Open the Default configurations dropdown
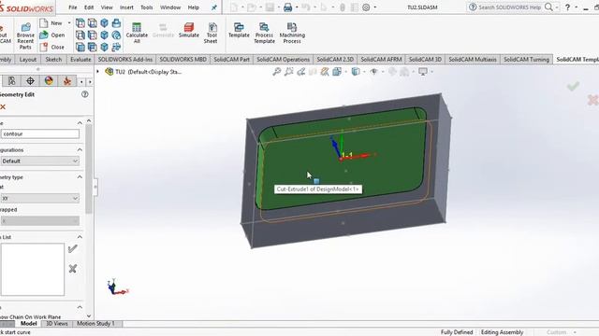 tap(39, 161)
